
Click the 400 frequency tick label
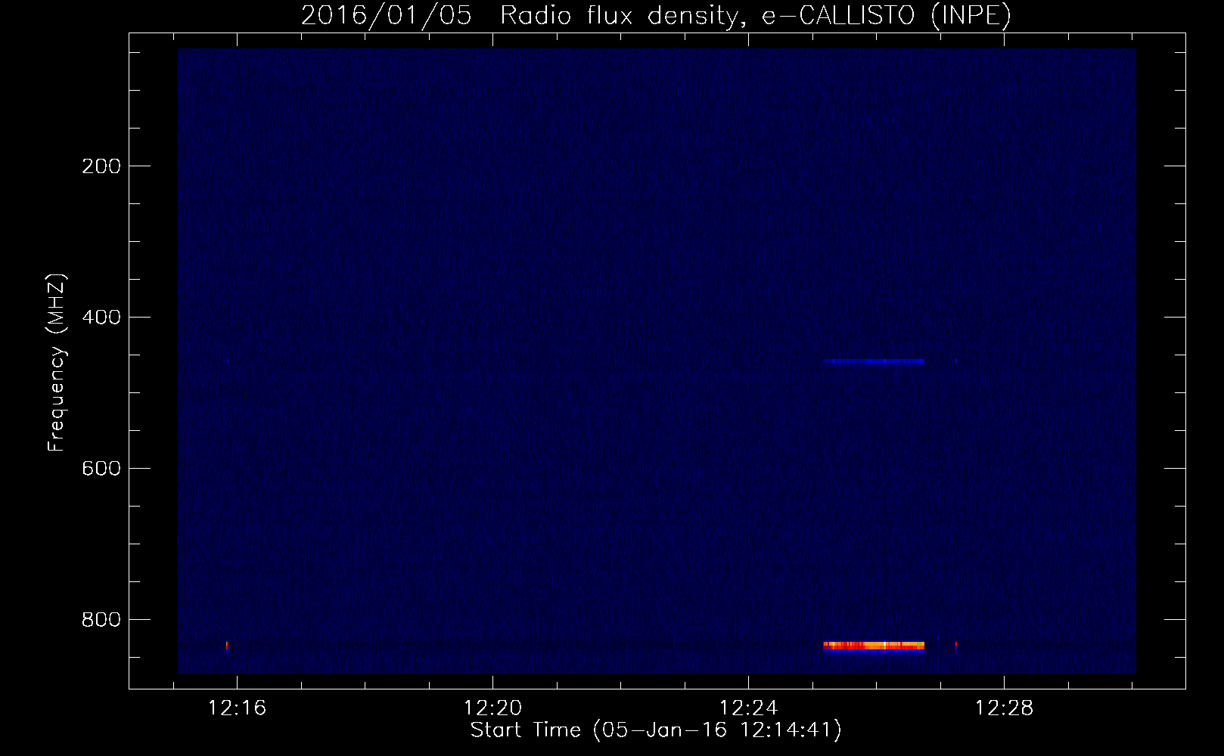[x=101, y=318]
